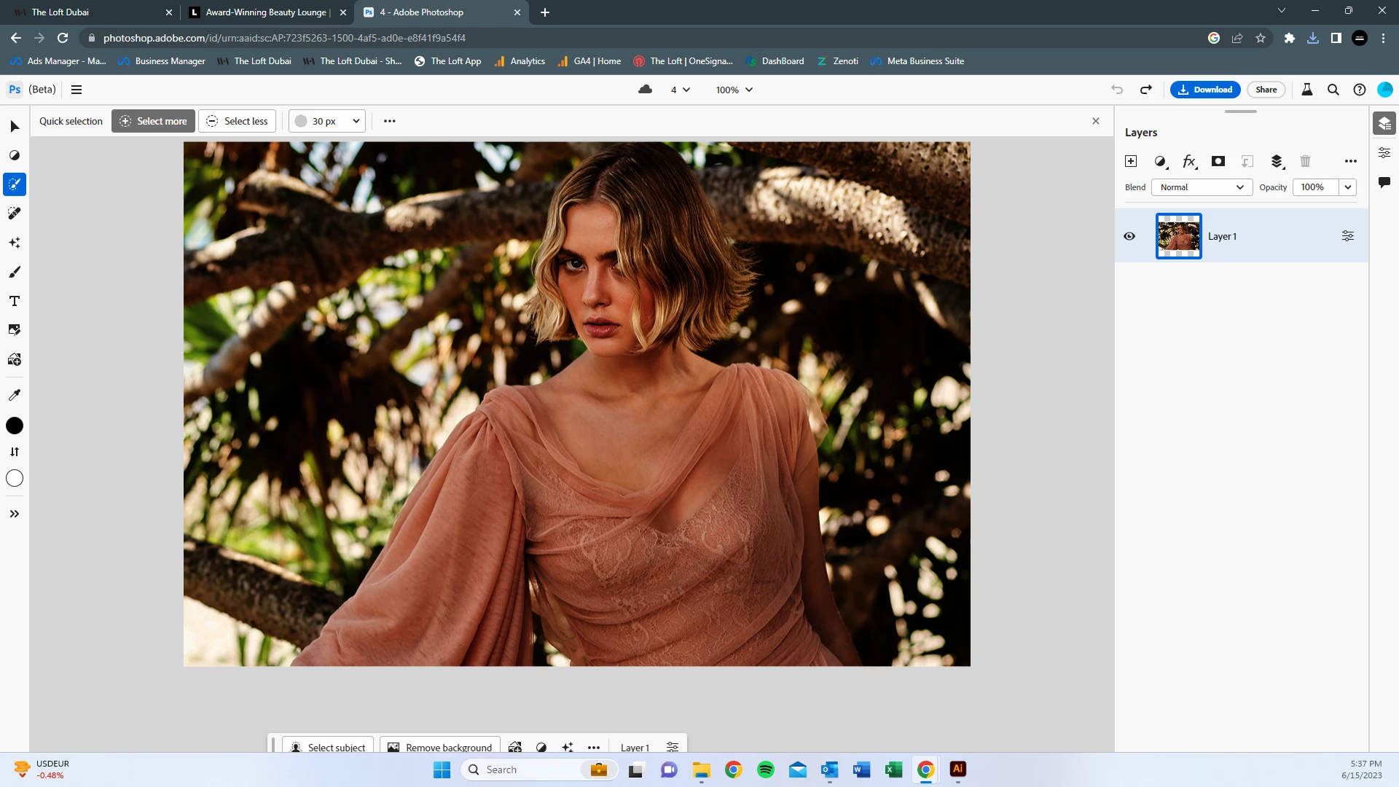
Task: Click the blue Download button
Action: pyautogui.click(x=1205, y=90)
